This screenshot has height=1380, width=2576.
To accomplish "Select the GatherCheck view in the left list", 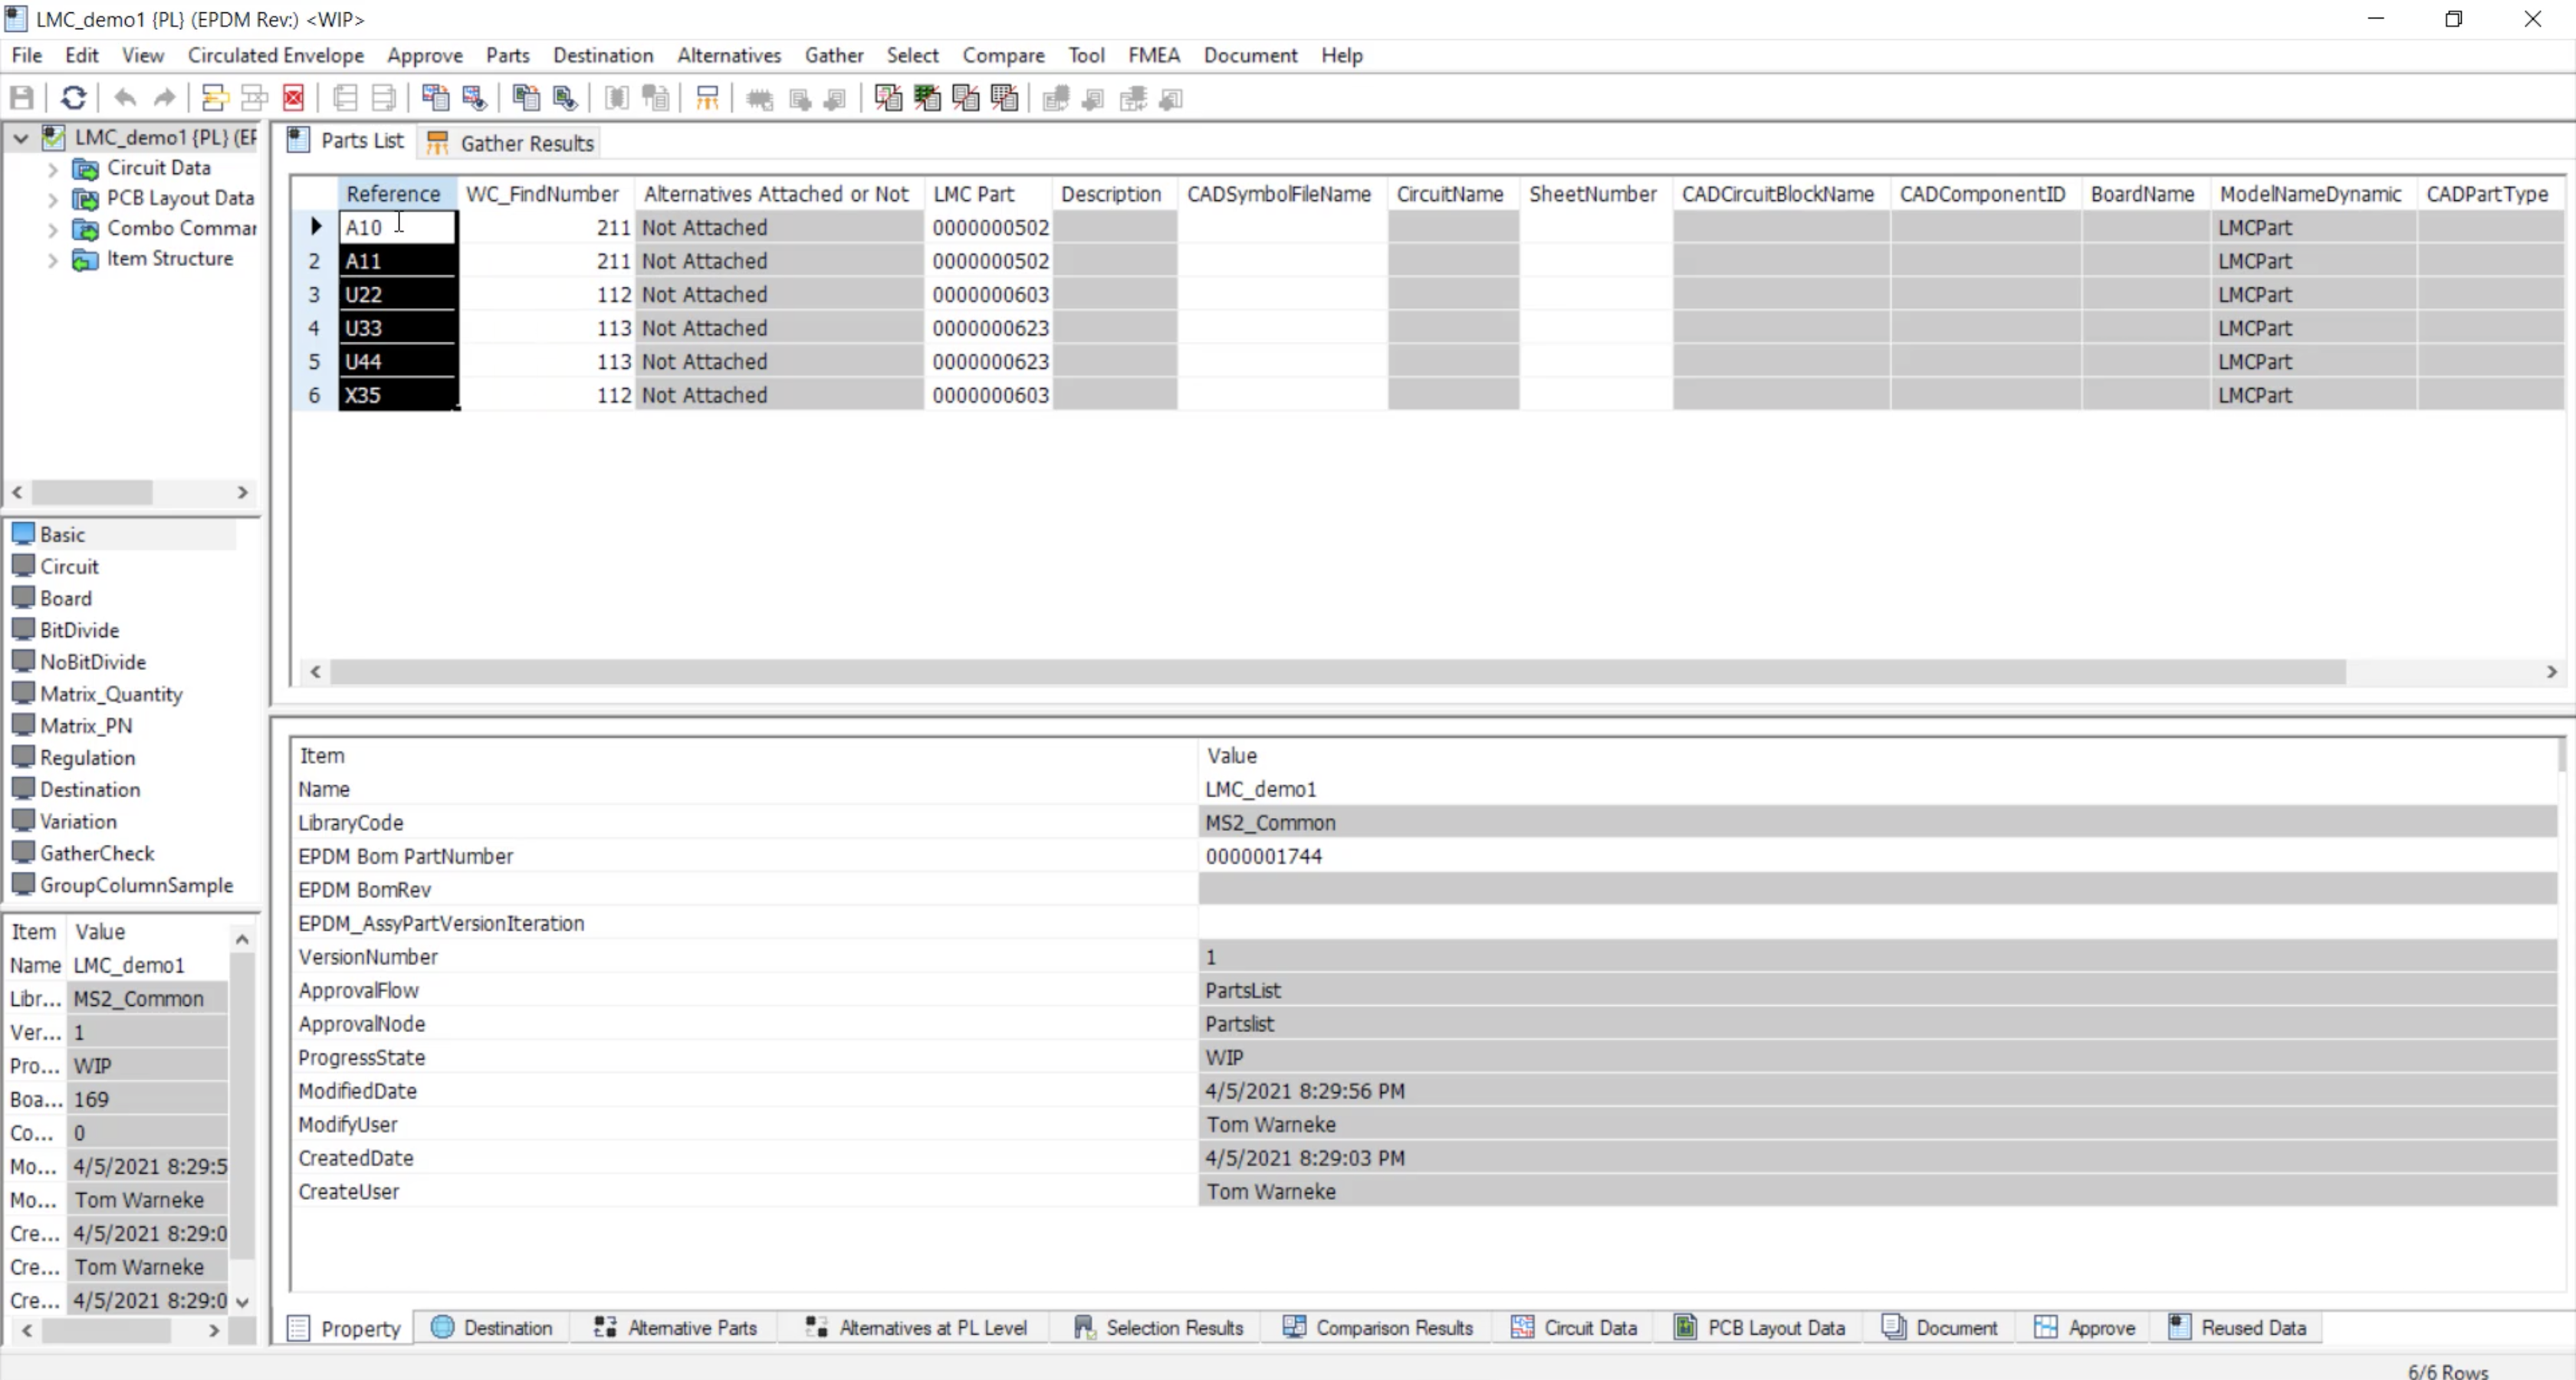I will pyautogui.click(x=96, y=853).
